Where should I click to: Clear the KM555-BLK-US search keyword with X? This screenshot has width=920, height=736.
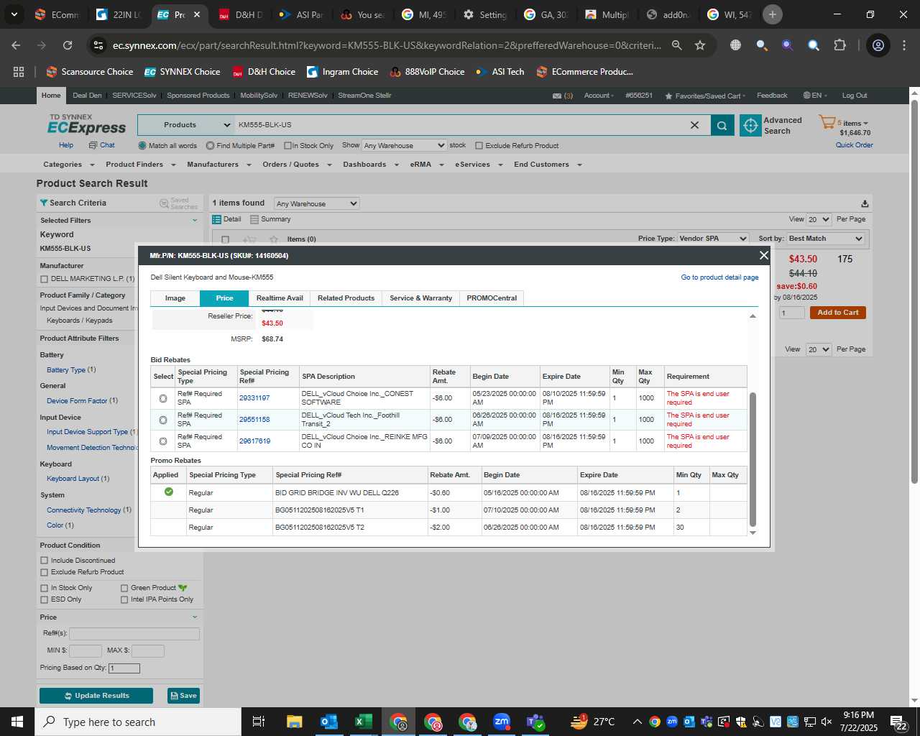tap(694, 125)
